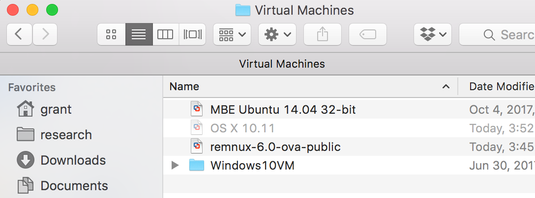Sort by the Date Modified column

pyautogui.click(x=502, y=86)
